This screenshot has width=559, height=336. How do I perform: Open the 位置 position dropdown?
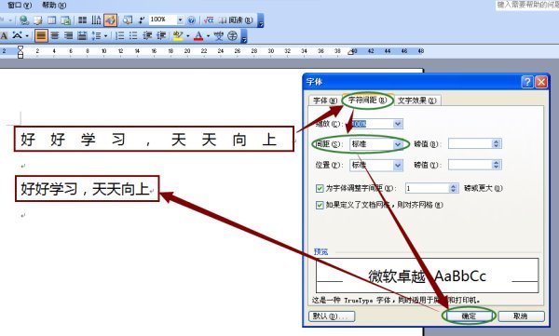398,165
